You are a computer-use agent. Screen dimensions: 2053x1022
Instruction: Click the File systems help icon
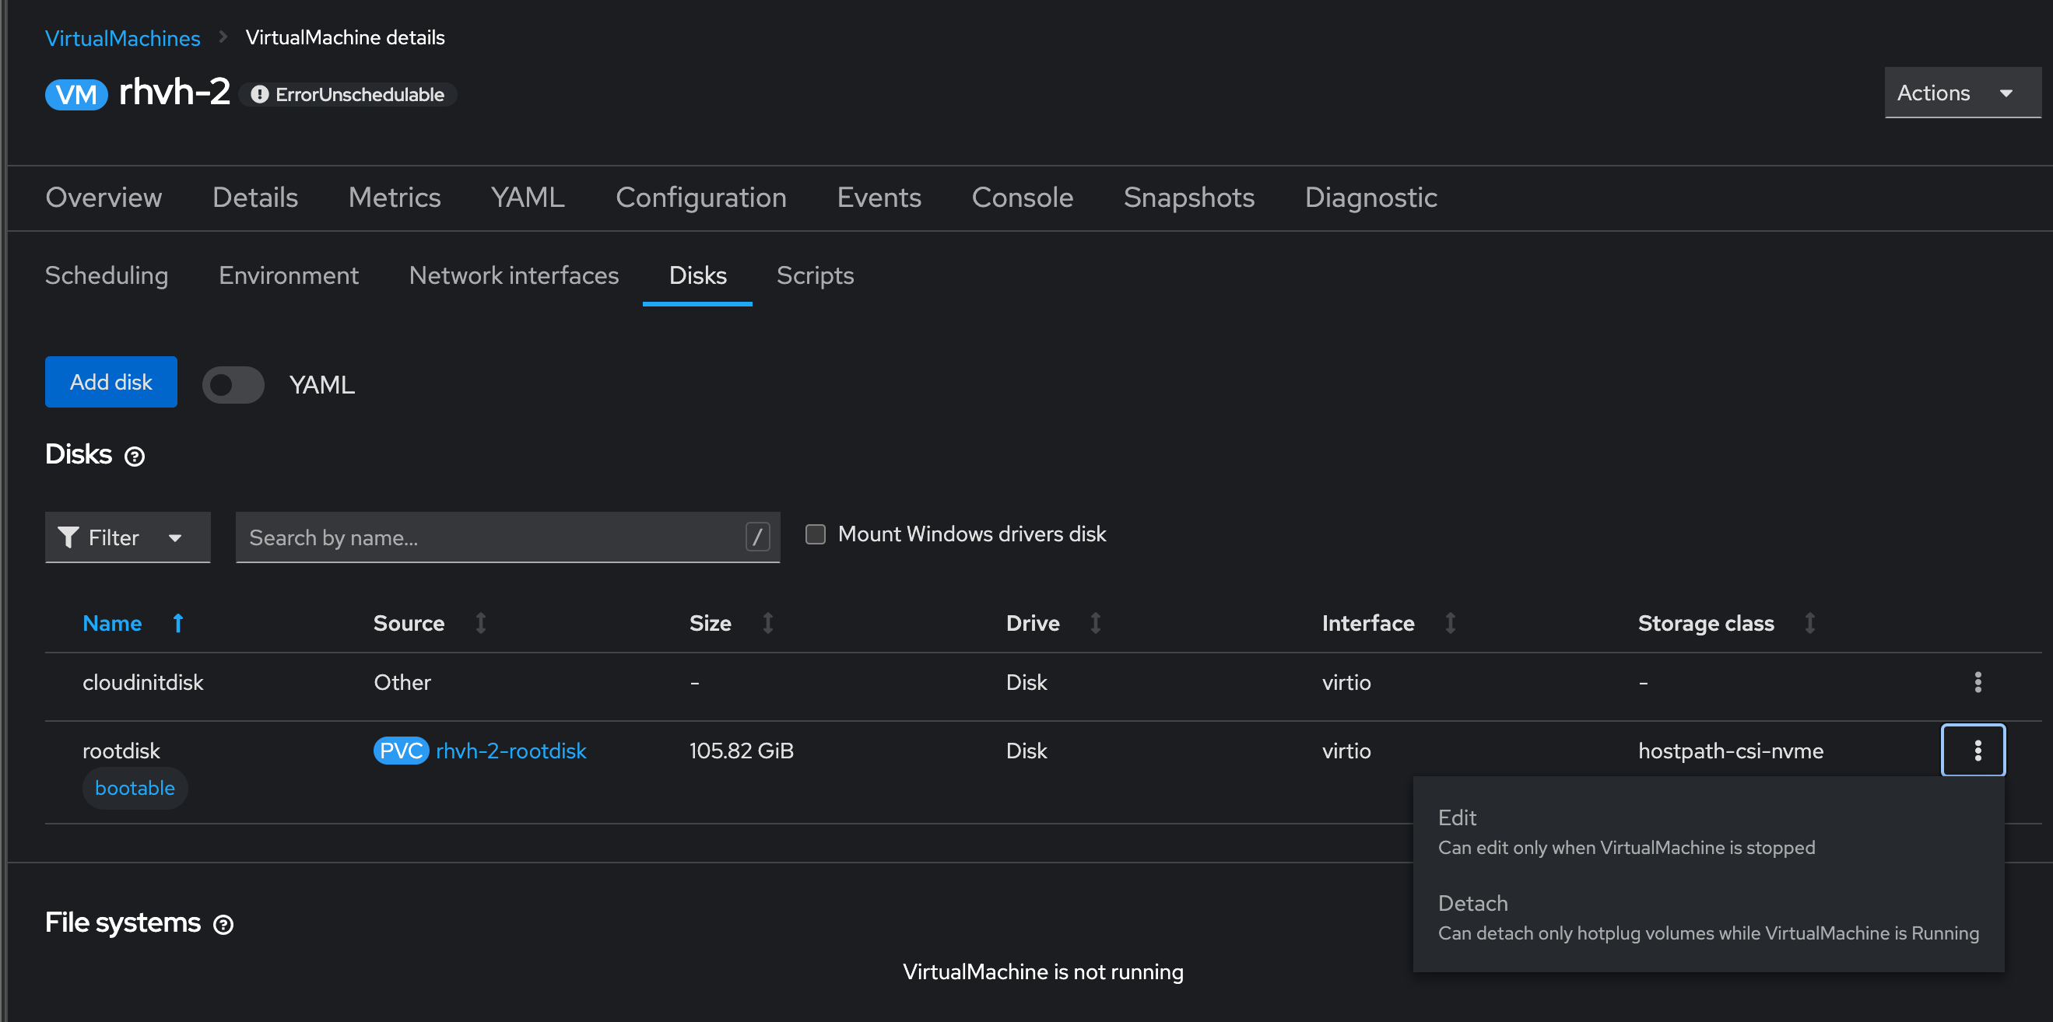coord(223,924)
